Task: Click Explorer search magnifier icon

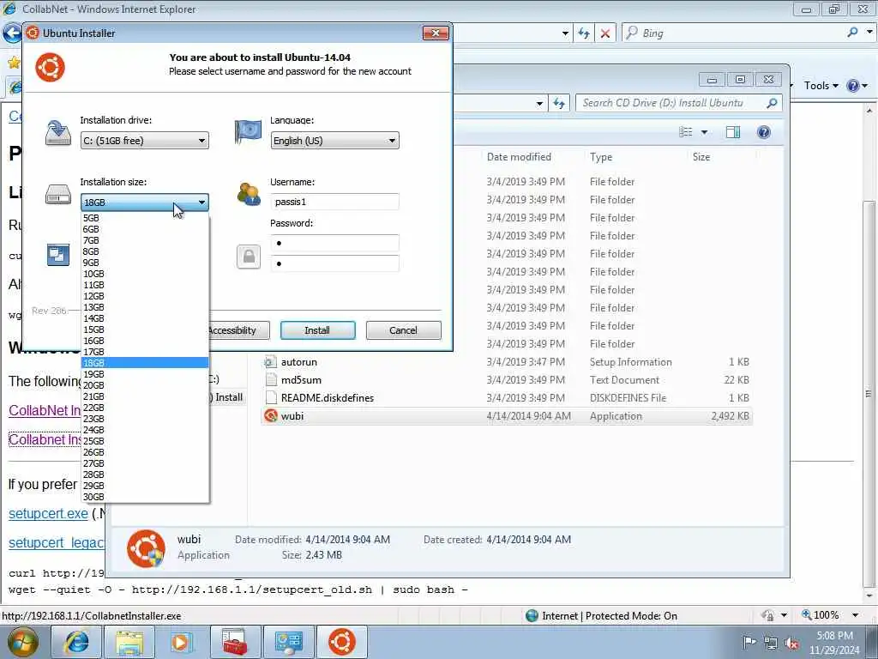Action: coord(772,103)
